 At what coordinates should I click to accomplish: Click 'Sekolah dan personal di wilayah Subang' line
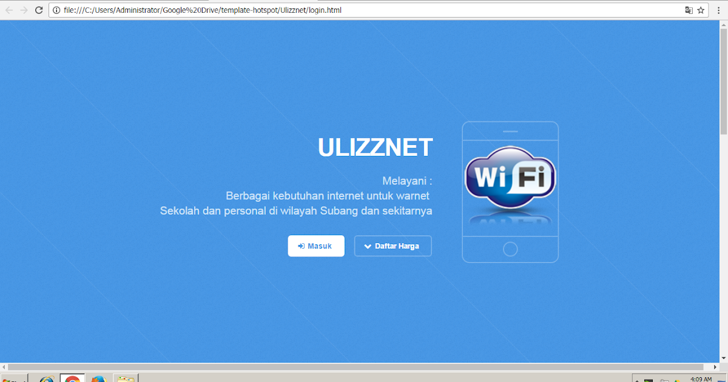(x=296, y=211)
